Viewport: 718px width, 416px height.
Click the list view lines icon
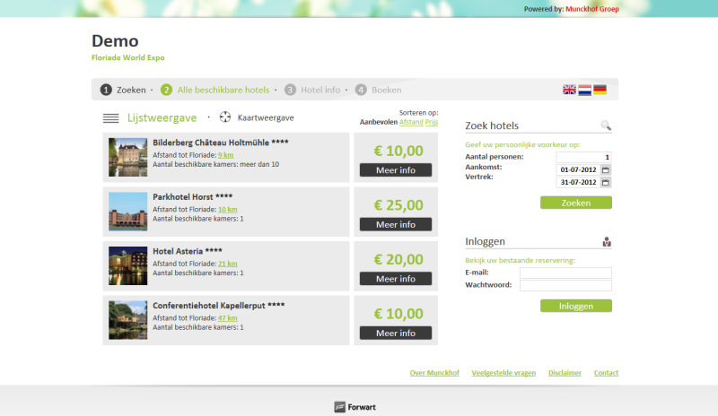(x=111, y=117)
